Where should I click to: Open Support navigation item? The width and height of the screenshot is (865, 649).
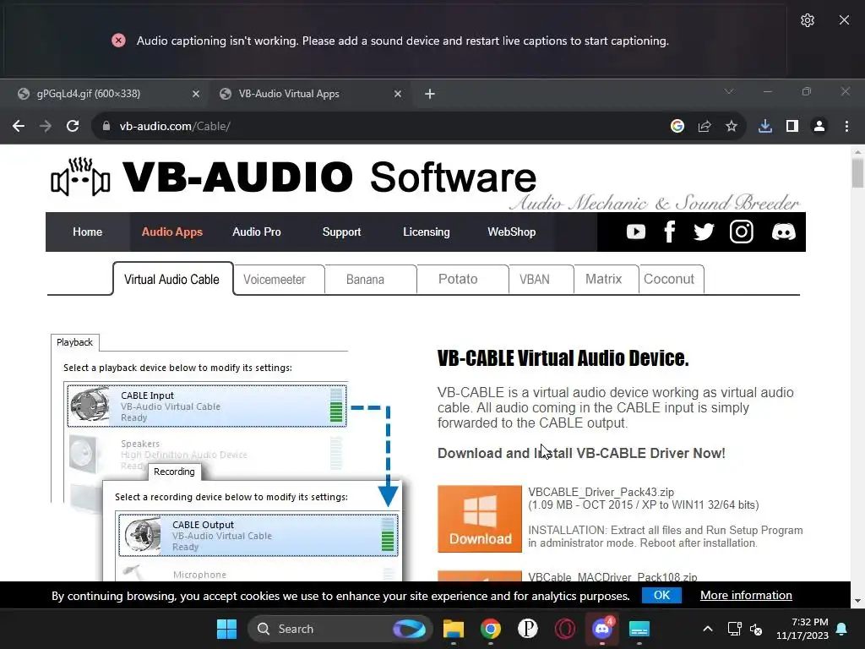341,232
